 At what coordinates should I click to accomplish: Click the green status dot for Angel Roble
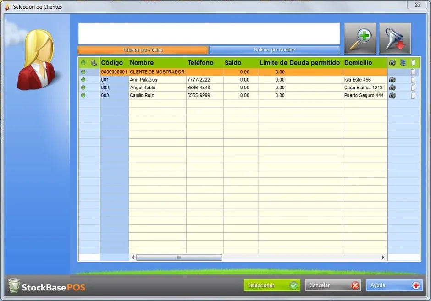(x=83, y=88)
